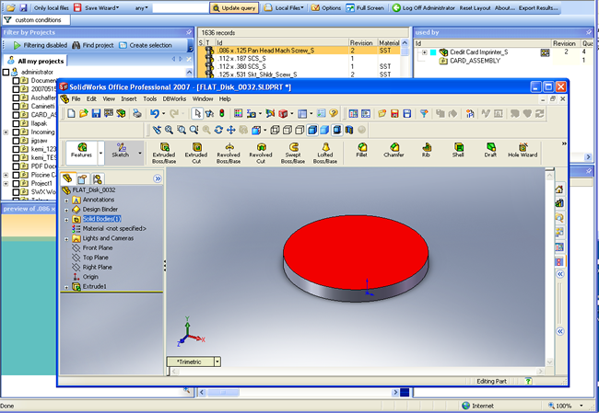Create a new SolidWorks document

71,113
